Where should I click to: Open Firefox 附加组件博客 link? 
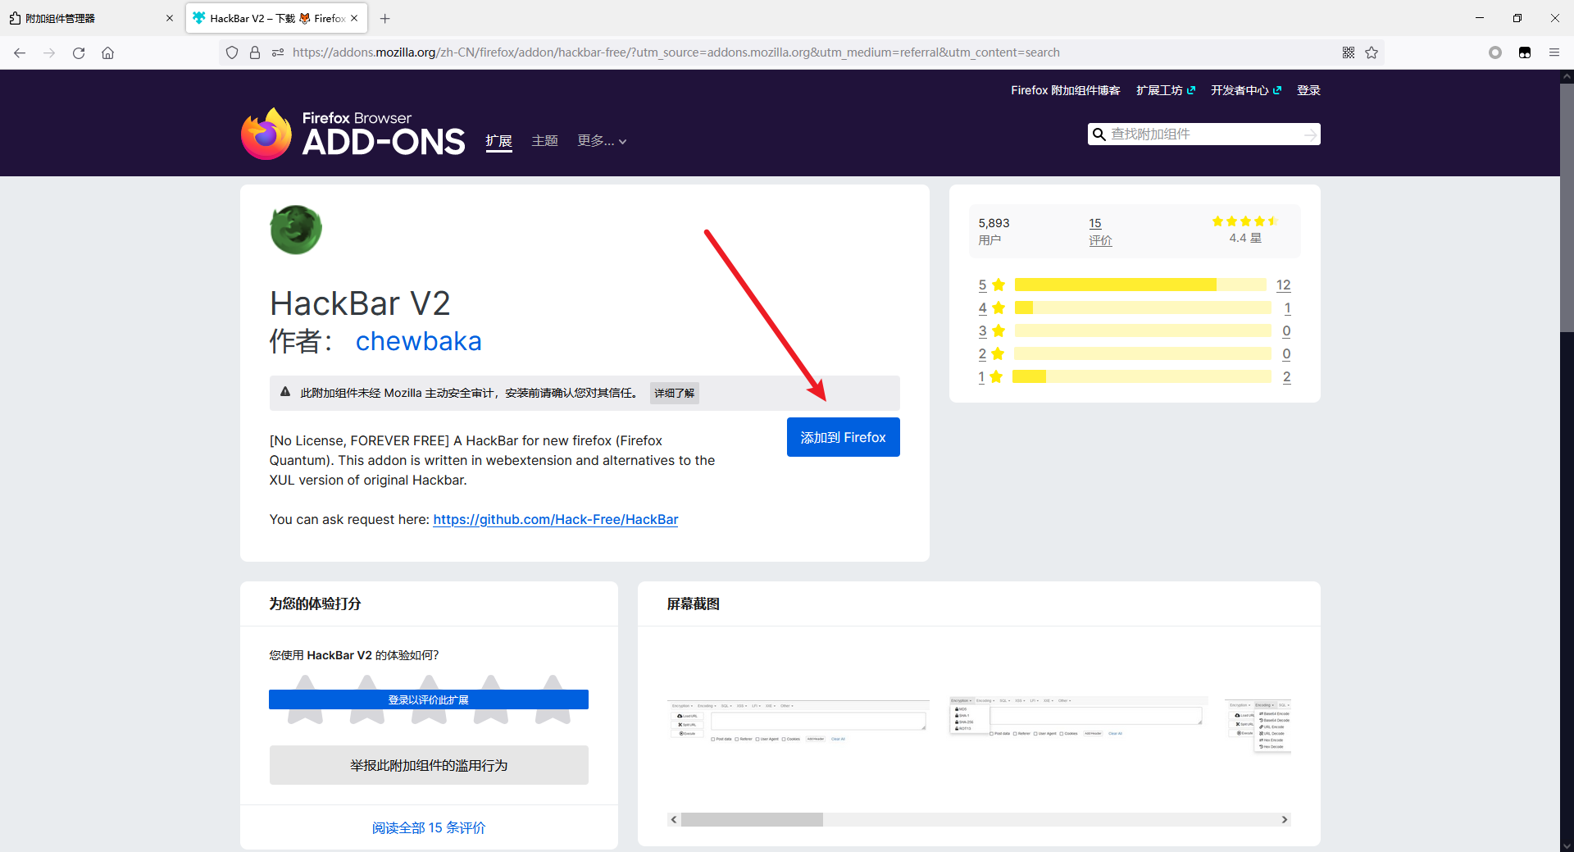point(1065,90)
